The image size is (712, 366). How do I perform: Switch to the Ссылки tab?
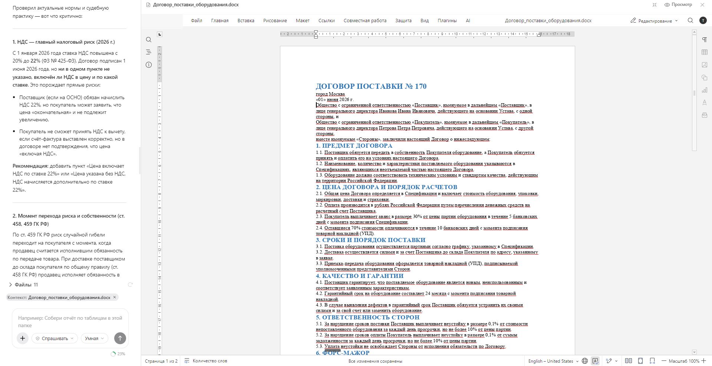click(x=326, y=21)
